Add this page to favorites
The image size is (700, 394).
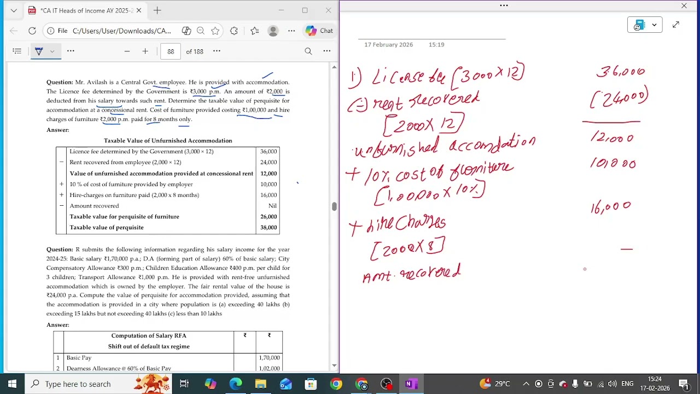point(215,31)
